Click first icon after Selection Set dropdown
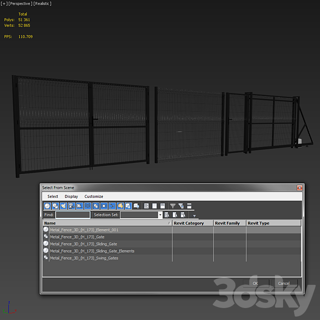Viewport: 320px width, 320px height. pyautogui.click(x=167, y=215)
